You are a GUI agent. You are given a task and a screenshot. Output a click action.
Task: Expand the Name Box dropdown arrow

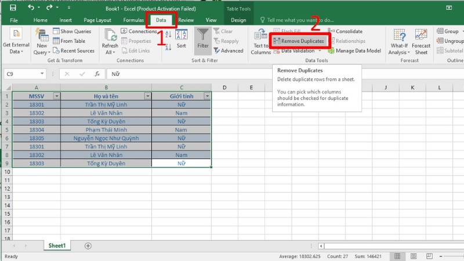(42, 74)
